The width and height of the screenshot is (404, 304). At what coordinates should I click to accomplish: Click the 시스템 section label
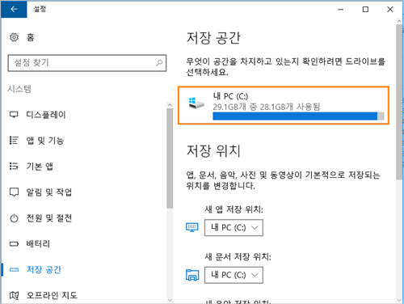19,89
